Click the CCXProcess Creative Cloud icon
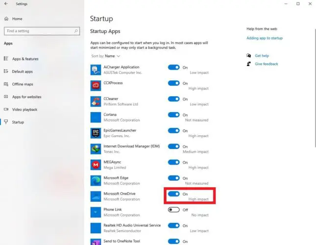316x245 pixels. [96, 86]
